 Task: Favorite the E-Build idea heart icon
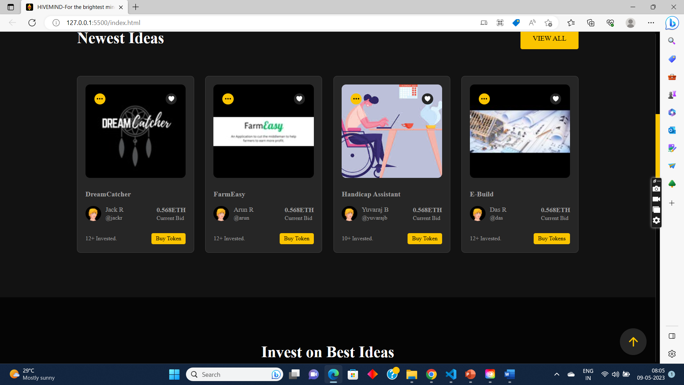(x=556, y=99)
